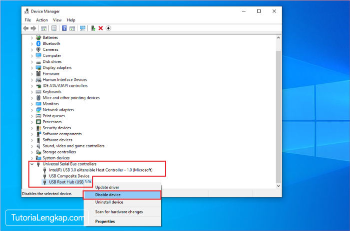Select the Monitors category icon
This screenshot has width=350, height=231.
[x=38, y=104]
